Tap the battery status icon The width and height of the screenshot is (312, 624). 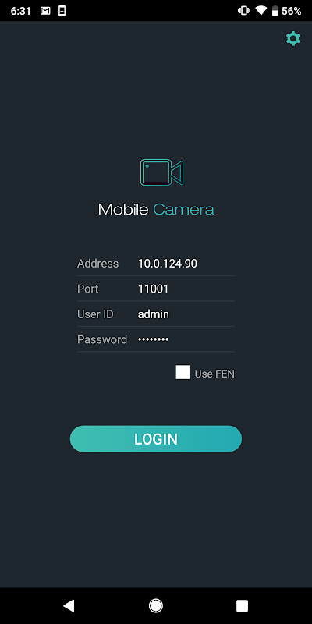pyautogui.click(x=275, y=11)
